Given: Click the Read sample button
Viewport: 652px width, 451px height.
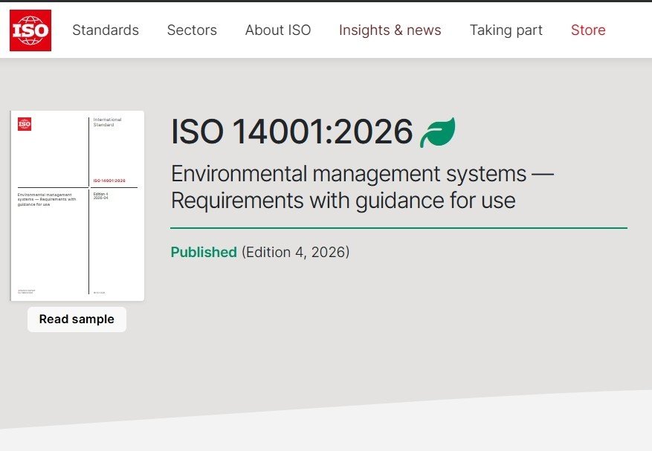Looking at the screenshot, I should (x=77, y=319).
